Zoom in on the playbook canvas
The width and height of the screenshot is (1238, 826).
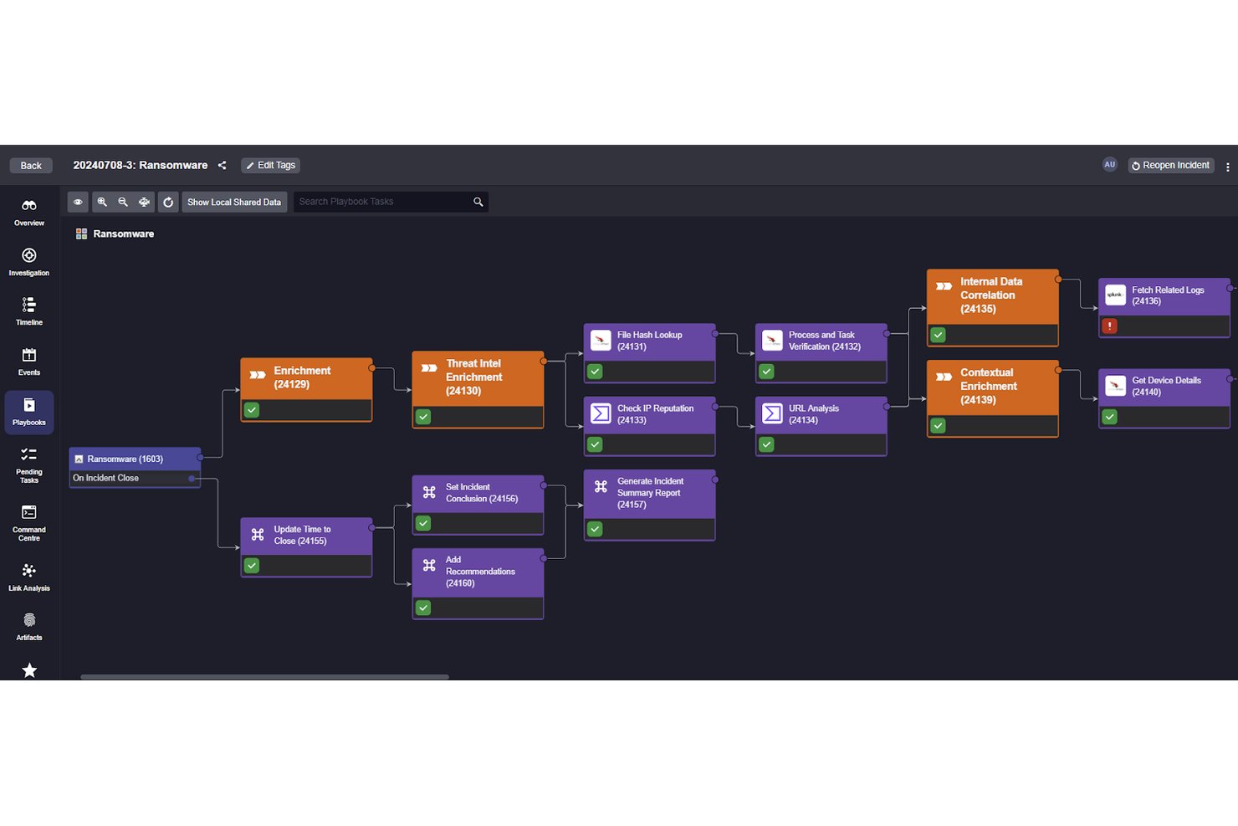click(x=102, y=202)
